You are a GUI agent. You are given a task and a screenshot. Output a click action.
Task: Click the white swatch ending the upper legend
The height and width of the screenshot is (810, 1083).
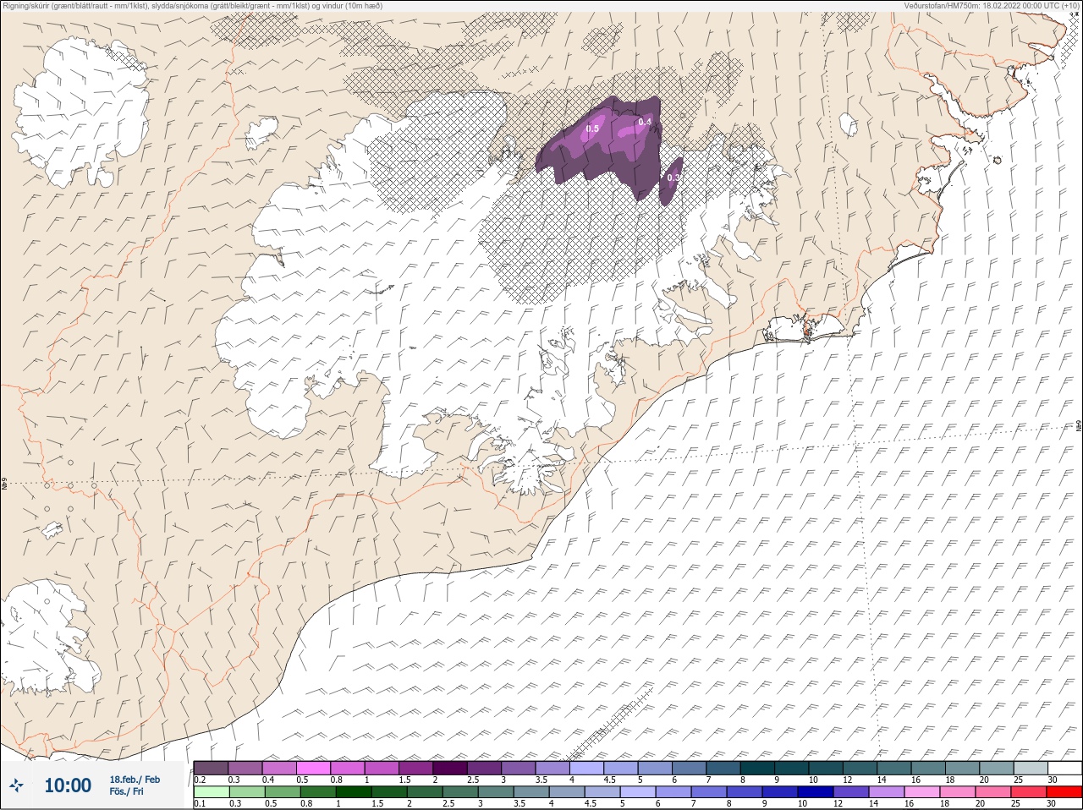coord(1064,768)
